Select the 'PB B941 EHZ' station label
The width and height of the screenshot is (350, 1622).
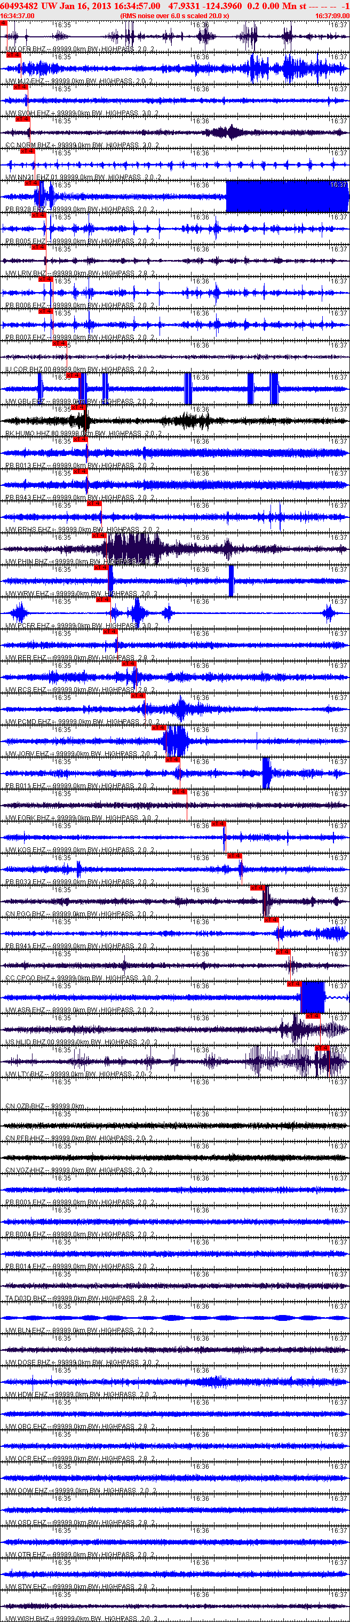click(25, 946)
